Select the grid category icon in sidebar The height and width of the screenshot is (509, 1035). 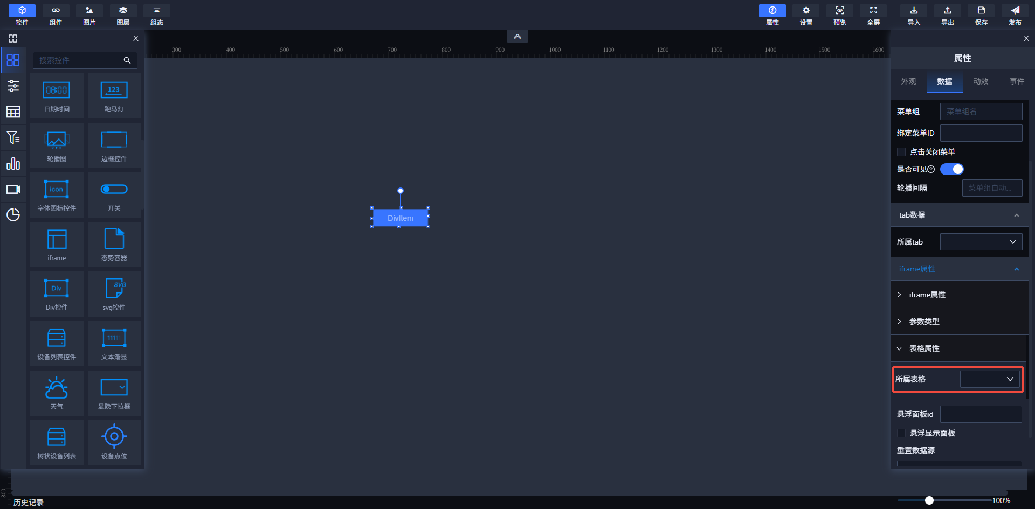(13, 60)
